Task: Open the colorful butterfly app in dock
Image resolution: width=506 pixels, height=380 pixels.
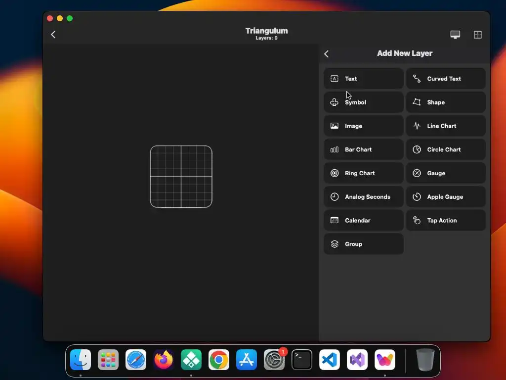Action: 384,359
